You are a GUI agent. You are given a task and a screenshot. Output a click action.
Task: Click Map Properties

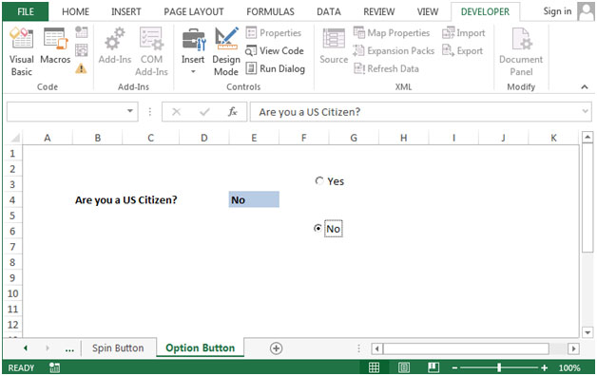coord(392,32)
